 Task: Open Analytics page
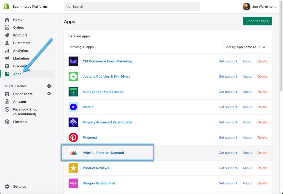point(20,51)
